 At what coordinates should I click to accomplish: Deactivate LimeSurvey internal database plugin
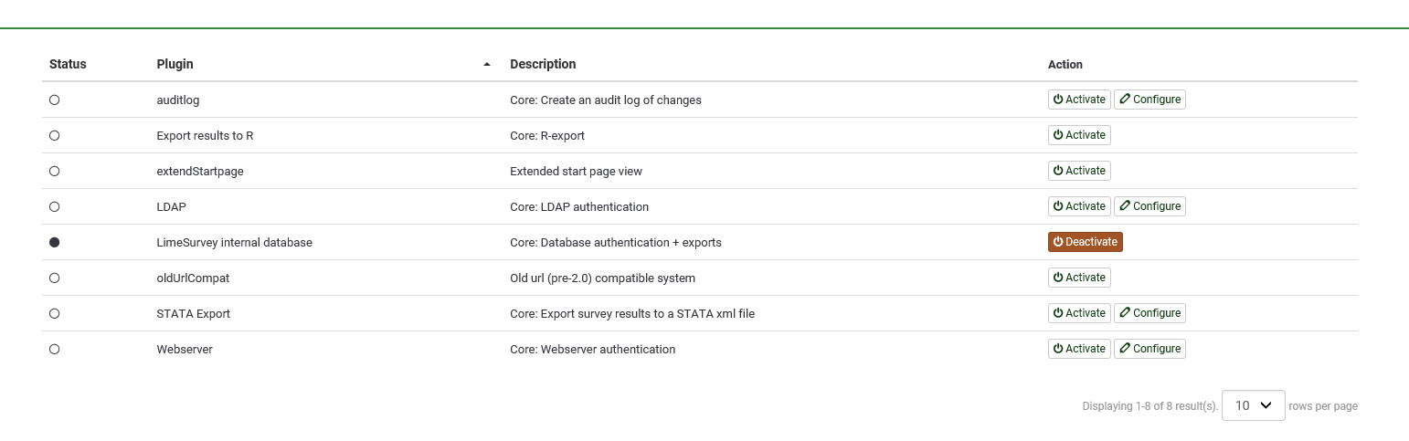pyautogui.click(x=1085, y=242)
